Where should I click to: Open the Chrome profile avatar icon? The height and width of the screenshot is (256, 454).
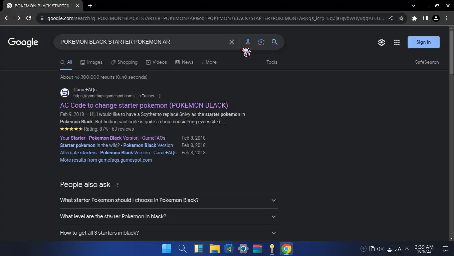point(436,18)
